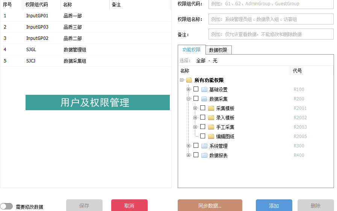
Task: Click the folder icon beside 基础设置
Action: tap(204, 90)
